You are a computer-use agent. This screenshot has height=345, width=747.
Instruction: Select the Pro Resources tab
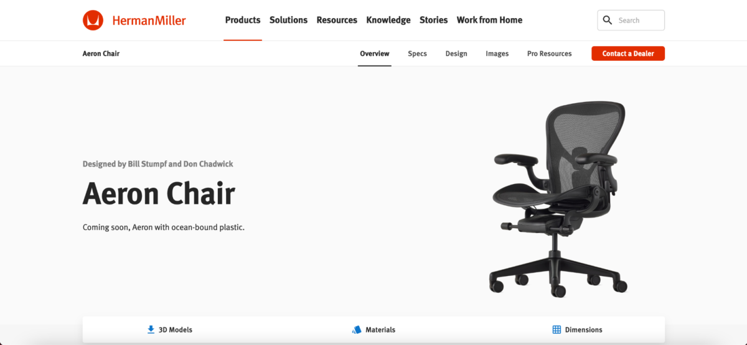pyautogui.click(x=549, y=53)
